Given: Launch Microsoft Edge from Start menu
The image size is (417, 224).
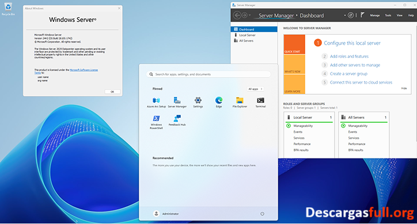Looking at the screenshot, I should (219, 102).
